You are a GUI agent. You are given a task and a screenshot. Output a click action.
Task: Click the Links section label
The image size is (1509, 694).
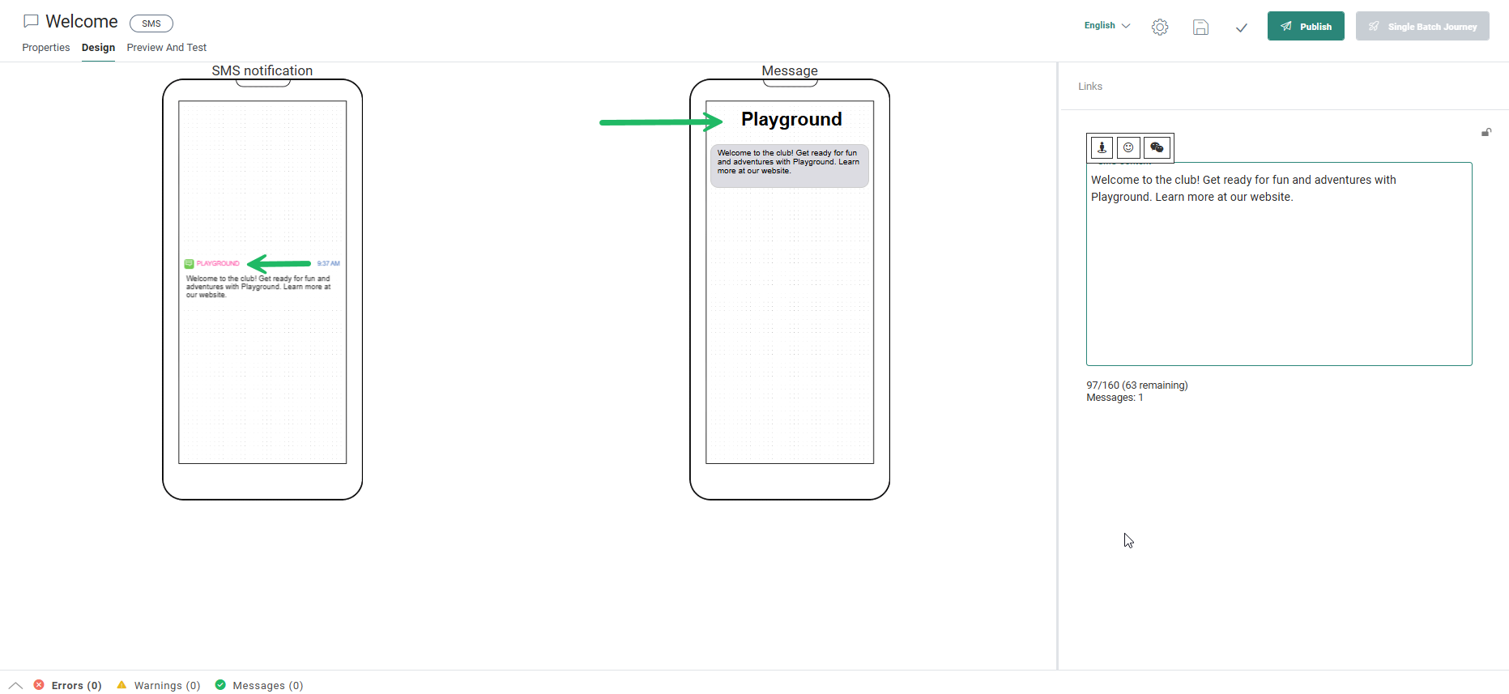coord(1090,87)
